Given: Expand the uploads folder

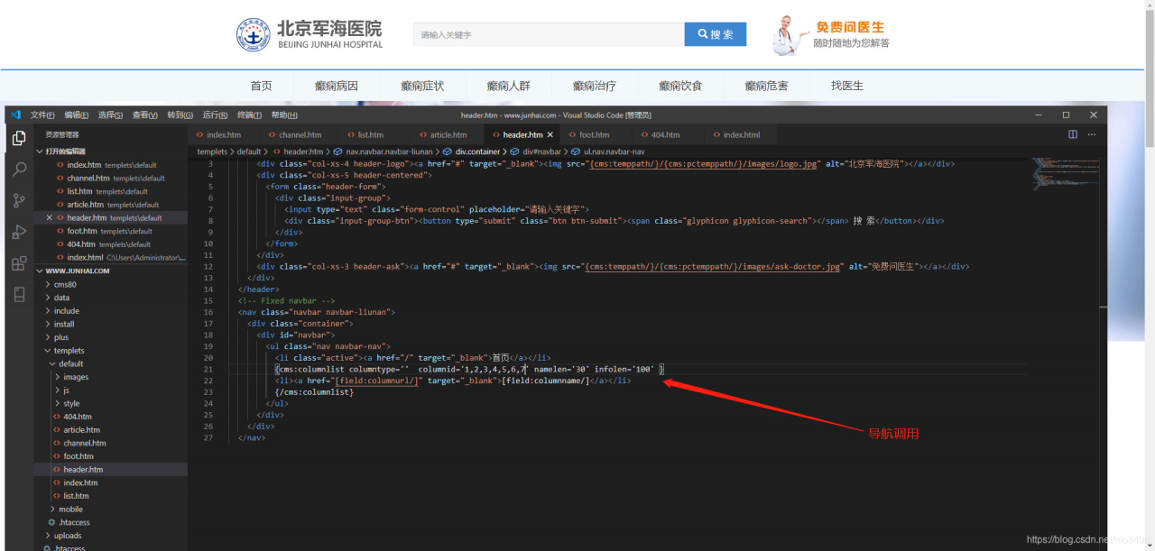Looking at the screenshot, I should [68, 536].
